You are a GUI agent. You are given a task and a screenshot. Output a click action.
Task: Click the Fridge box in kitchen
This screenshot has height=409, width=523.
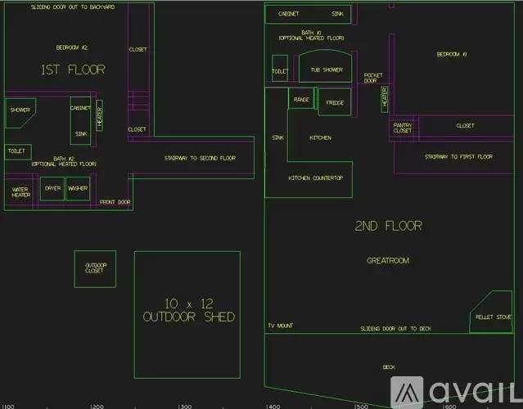(335, 102)
